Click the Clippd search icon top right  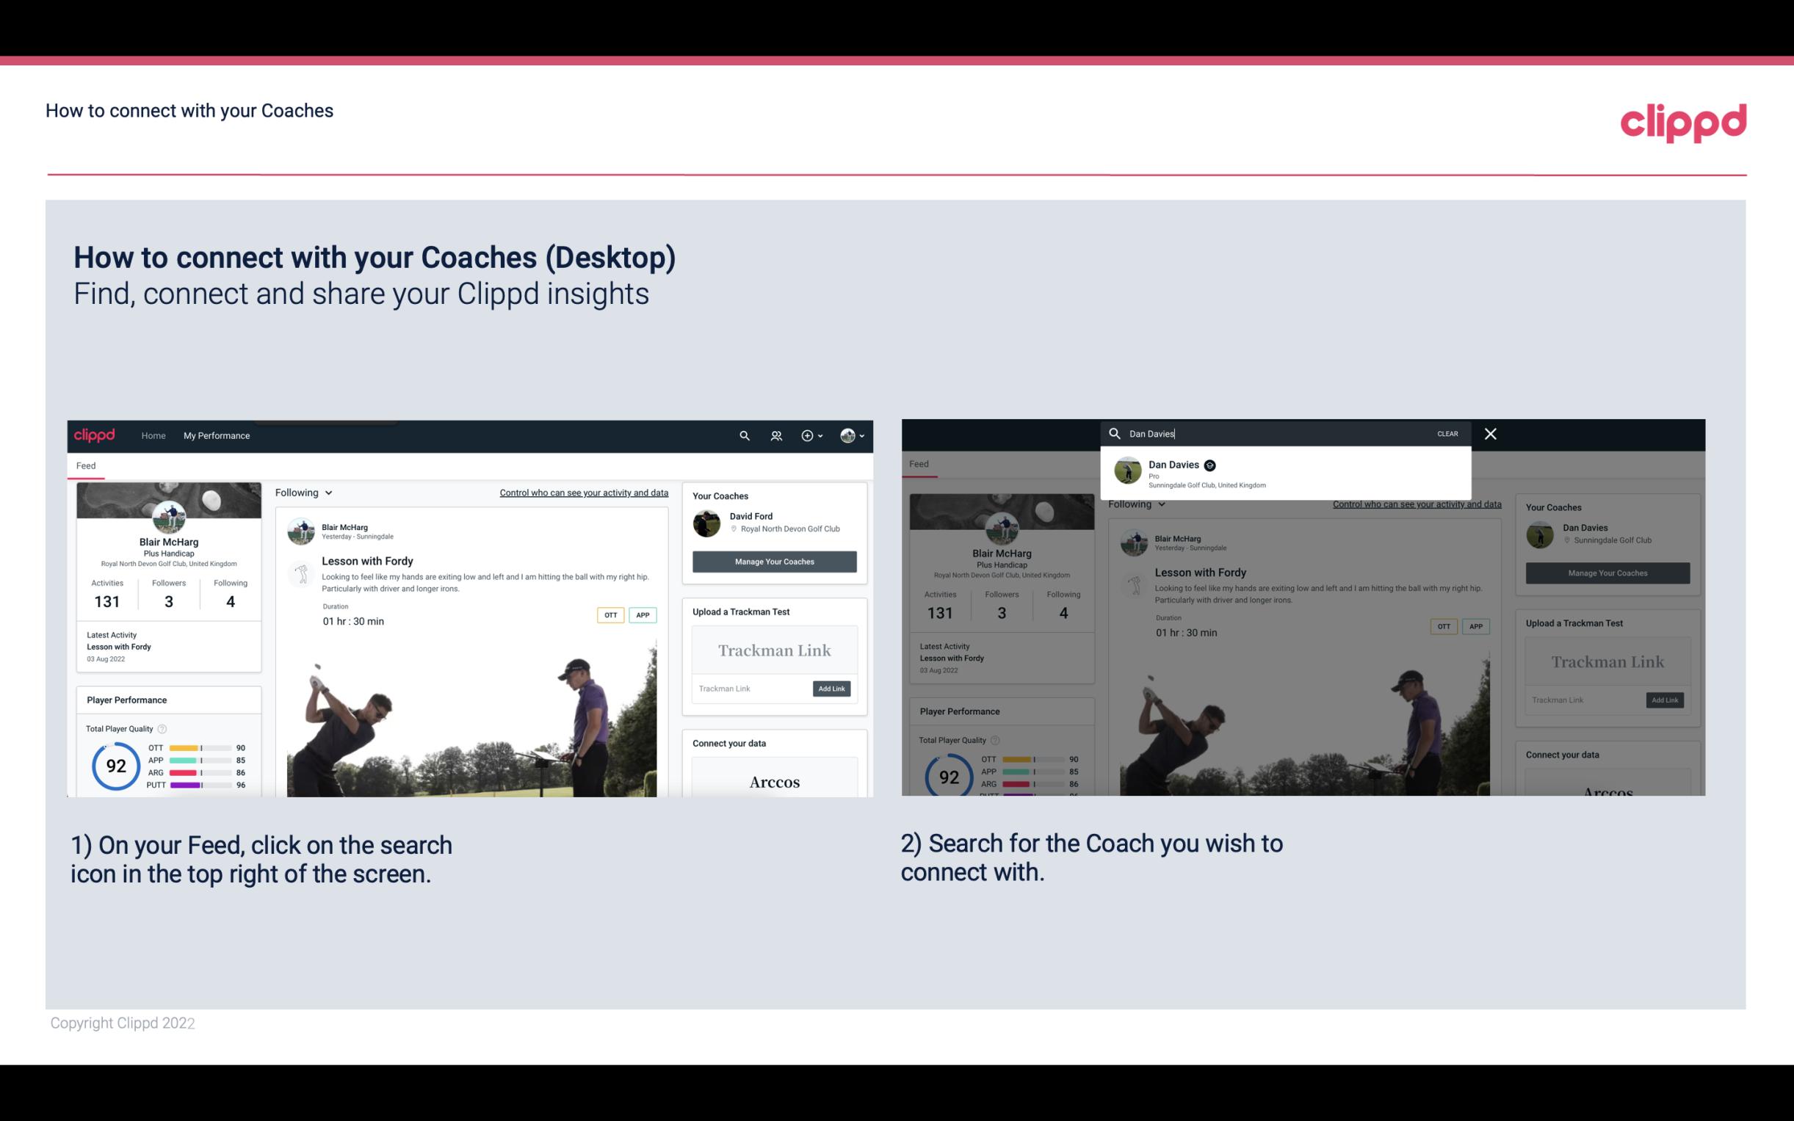(x=744, y=435)
